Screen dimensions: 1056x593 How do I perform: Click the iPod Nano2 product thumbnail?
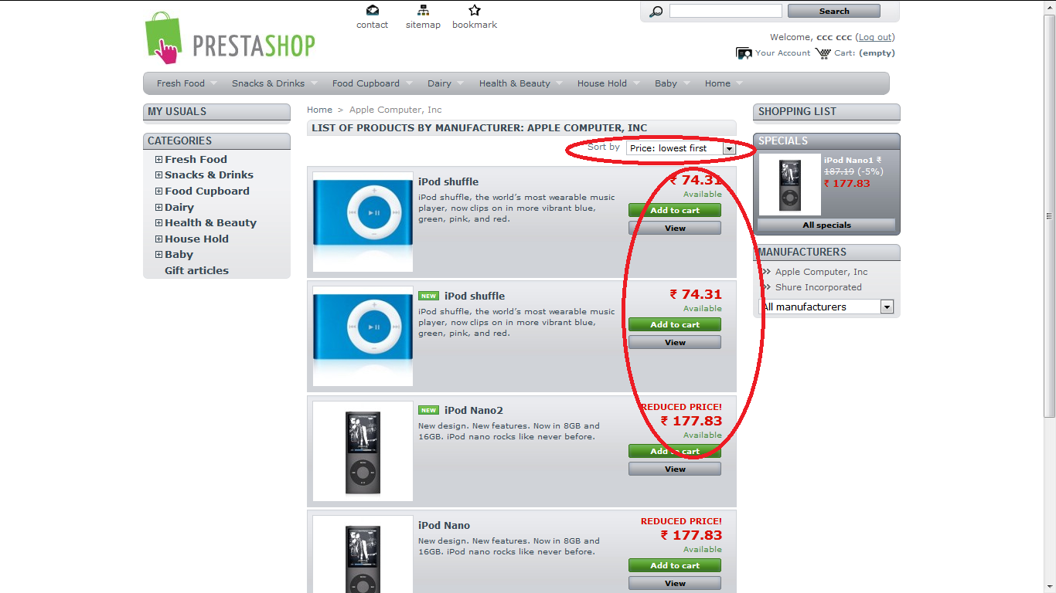(363, 452)
